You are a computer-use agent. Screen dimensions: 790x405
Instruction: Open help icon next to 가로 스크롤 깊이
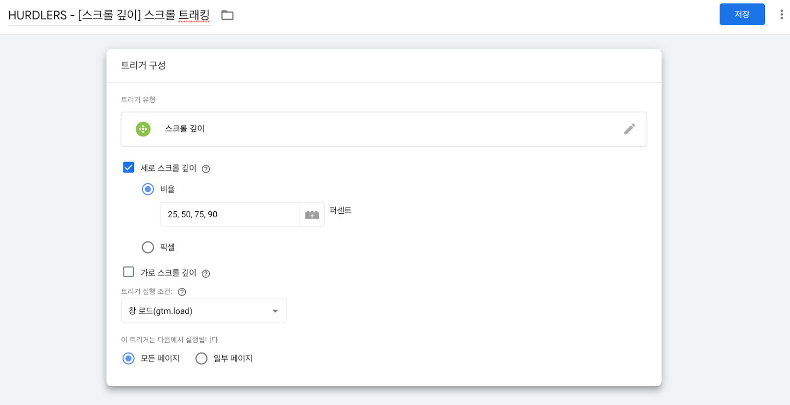pos(206,274)
